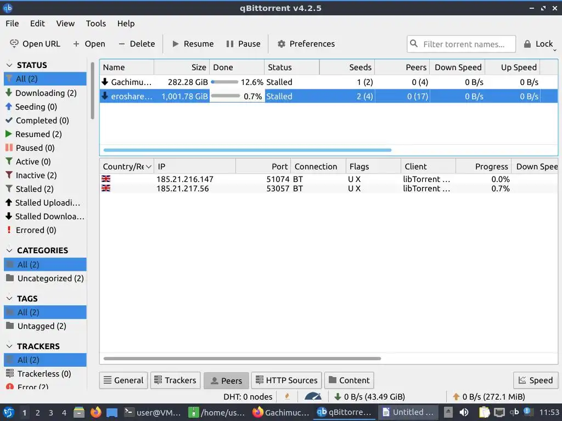Toggle alternative speed limits speedometer icon
The width and height of the screenshot is (562, 421).
(x=313, y=396)
